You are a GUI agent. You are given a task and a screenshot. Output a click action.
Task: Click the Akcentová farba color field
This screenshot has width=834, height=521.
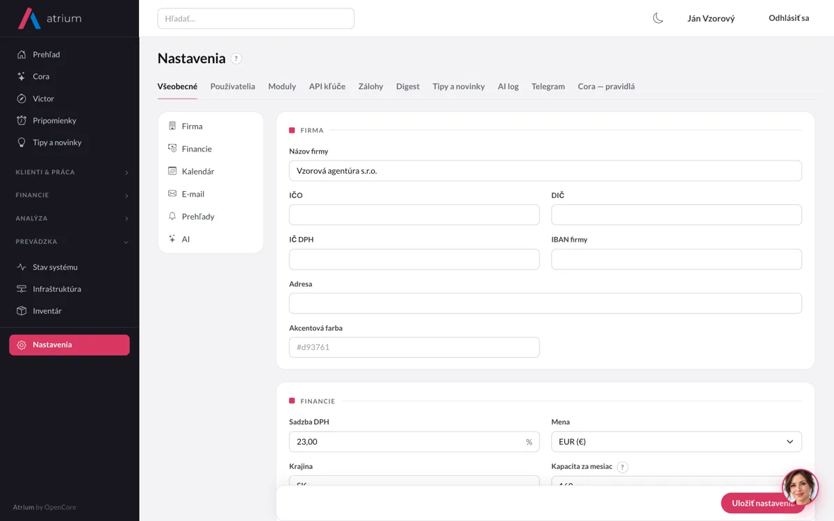[414, 347]
